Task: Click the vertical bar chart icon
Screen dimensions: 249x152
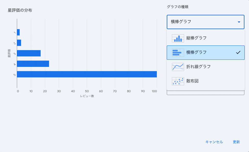Action: click(x=178, y=38)
